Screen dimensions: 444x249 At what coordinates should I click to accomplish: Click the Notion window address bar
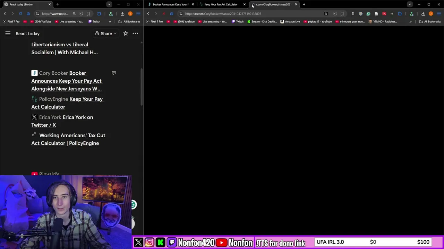[x=55, y=14]
